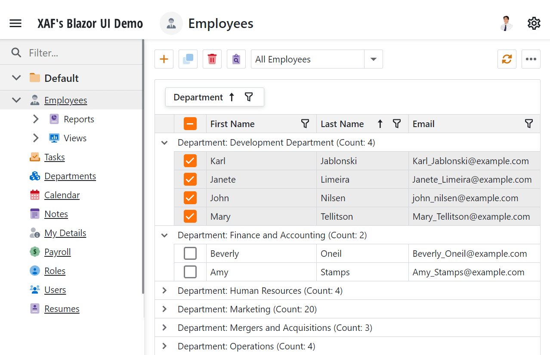Toggle the select-all header checkbox
The width and height of the screenshot is (550, 355).
click(x=190, y=124)
